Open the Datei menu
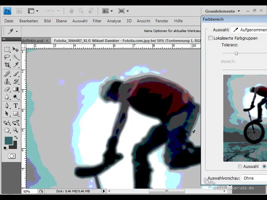Viewport: 267px width, 200px height. tap(9, 21)
